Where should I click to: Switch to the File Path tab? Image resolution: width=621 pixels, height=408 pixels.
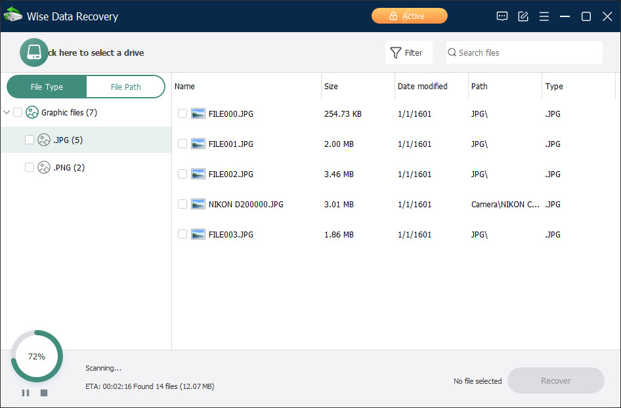click(x=125, y=87)
